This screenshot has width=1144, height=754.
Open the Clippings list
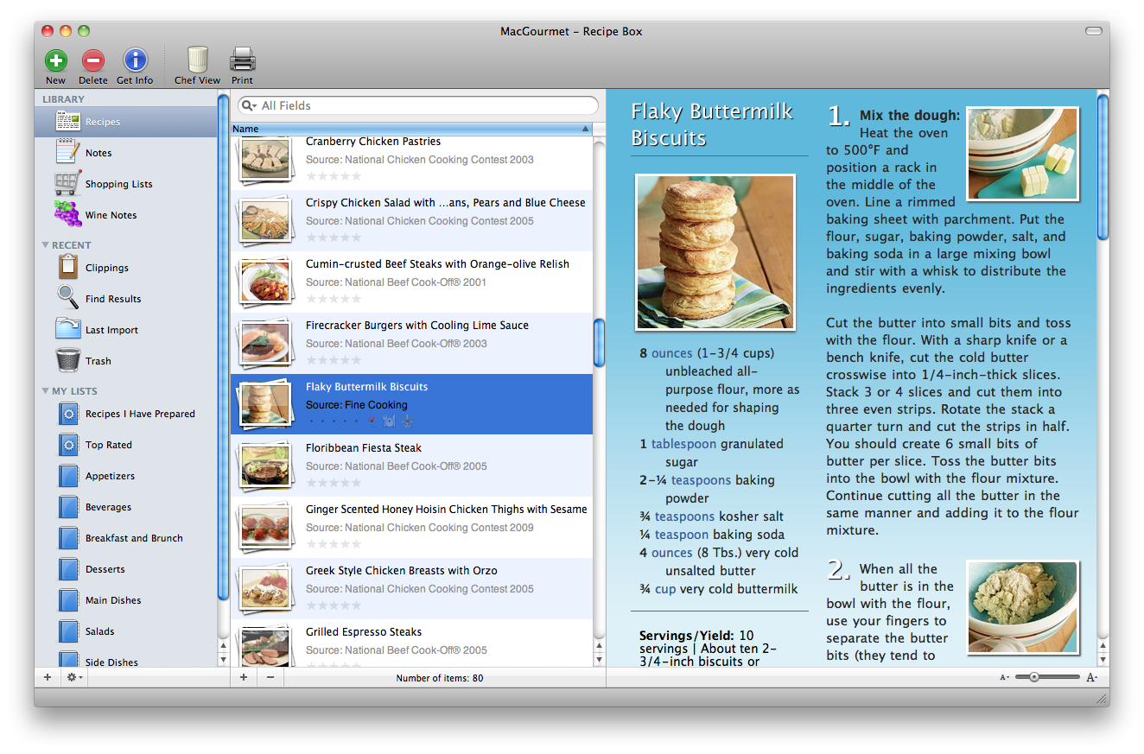click(126, 268)
